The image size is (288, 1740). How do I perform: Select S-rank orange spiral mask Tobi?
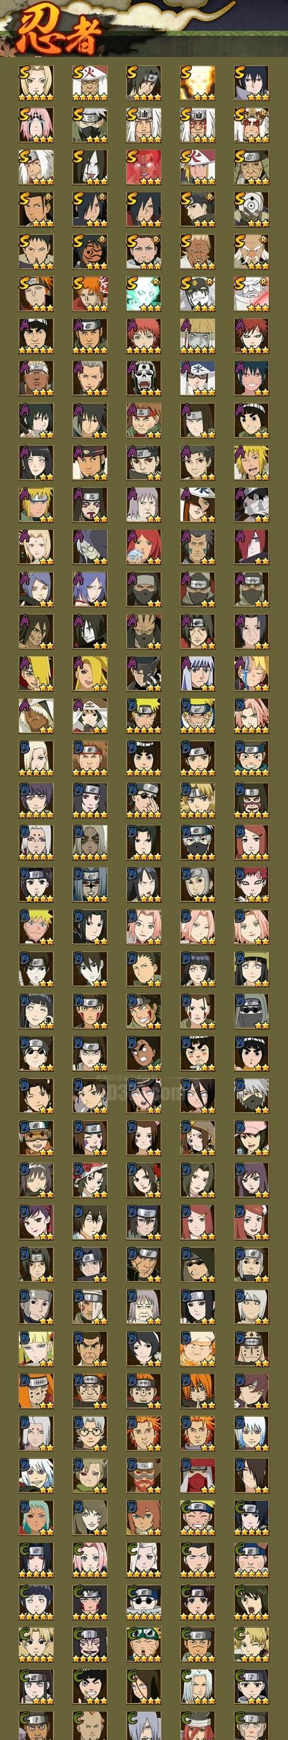pyautogui.click(x=90, y=250)
